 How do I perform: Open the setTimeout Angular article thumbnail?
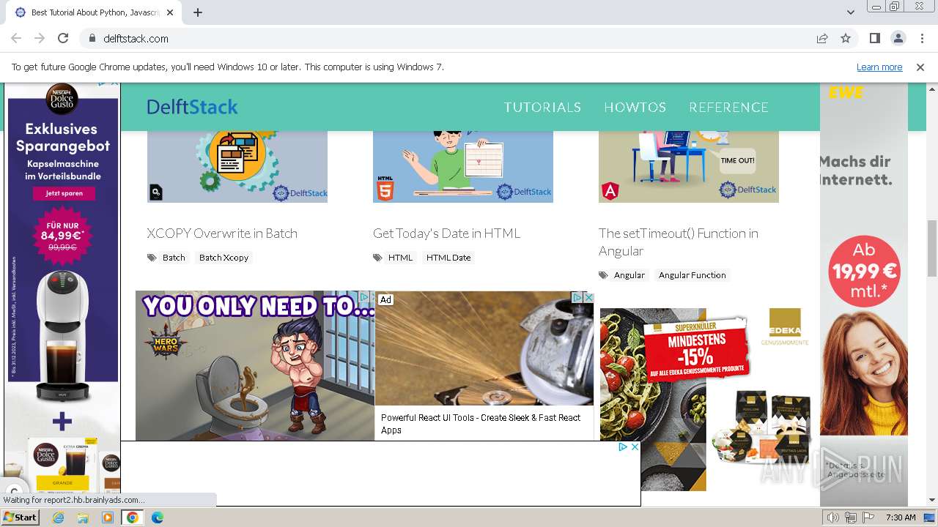(689, 167)
